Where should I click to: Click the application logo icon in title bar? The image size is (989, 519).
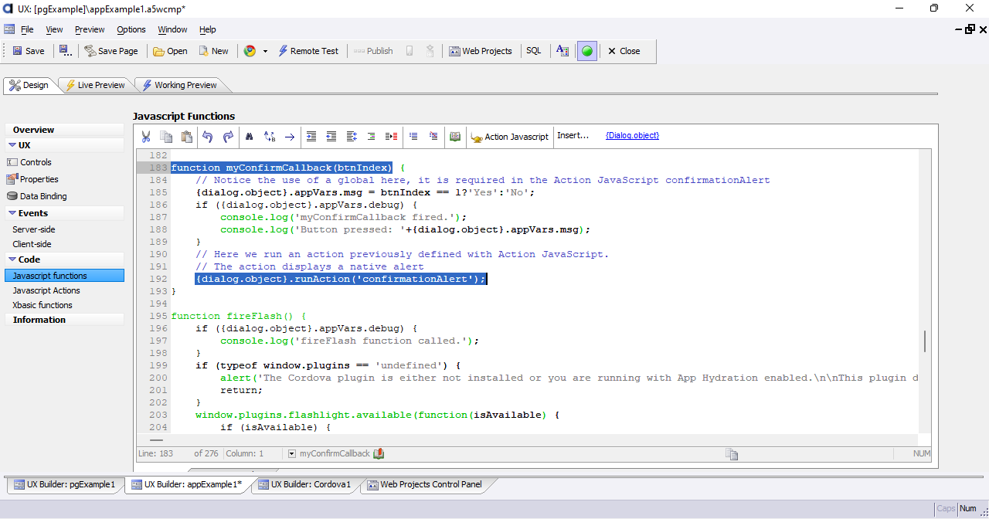8,8
